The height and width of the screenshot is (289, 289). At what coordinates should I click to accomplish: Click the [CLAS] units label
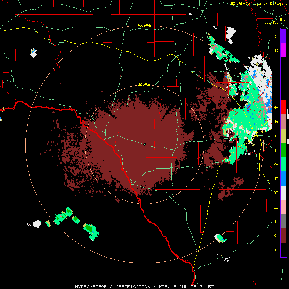271,22
